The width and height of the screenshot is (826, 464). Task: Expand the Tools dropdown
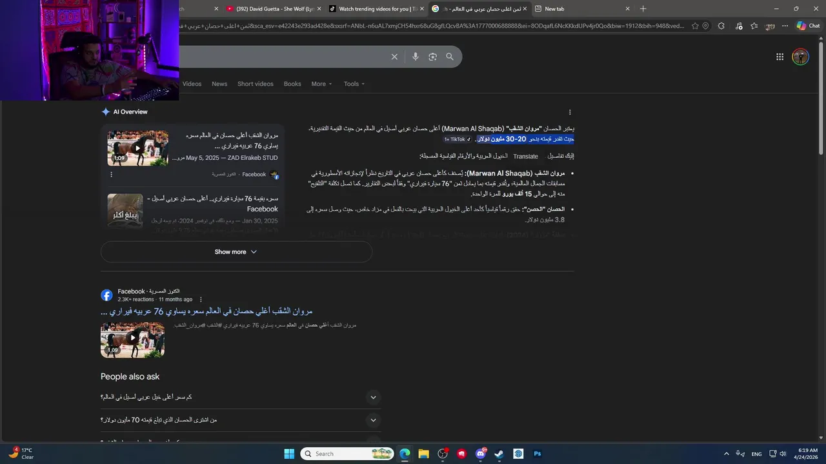[354, 84]
